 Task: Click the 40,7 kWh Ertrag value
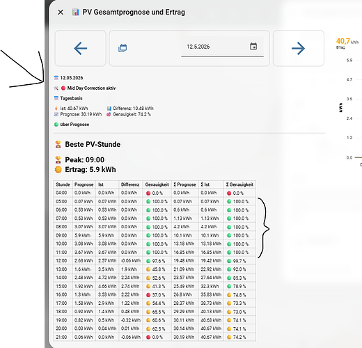tap(347, 42)
